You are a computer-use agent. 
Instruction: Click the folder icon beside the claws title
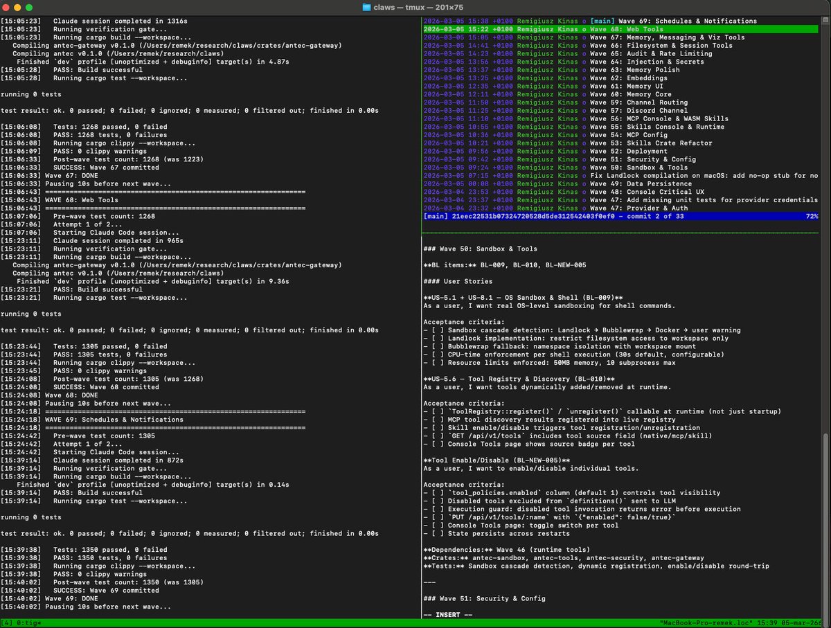tap(366, 7)
